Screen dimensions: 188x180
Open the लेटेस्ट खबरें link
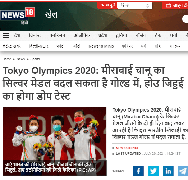[x=12, y=46]
